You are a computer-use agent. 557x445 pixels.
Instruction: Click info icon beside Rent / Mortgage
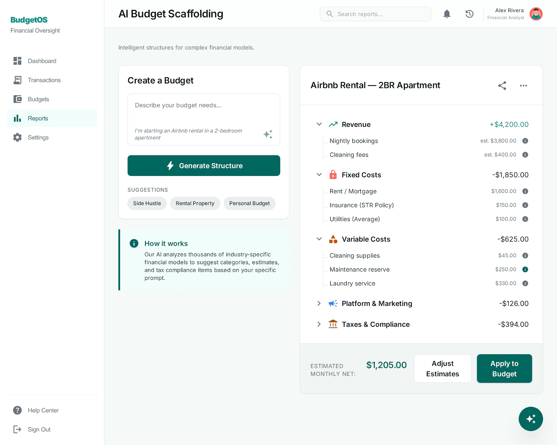[x=525, y=191]
